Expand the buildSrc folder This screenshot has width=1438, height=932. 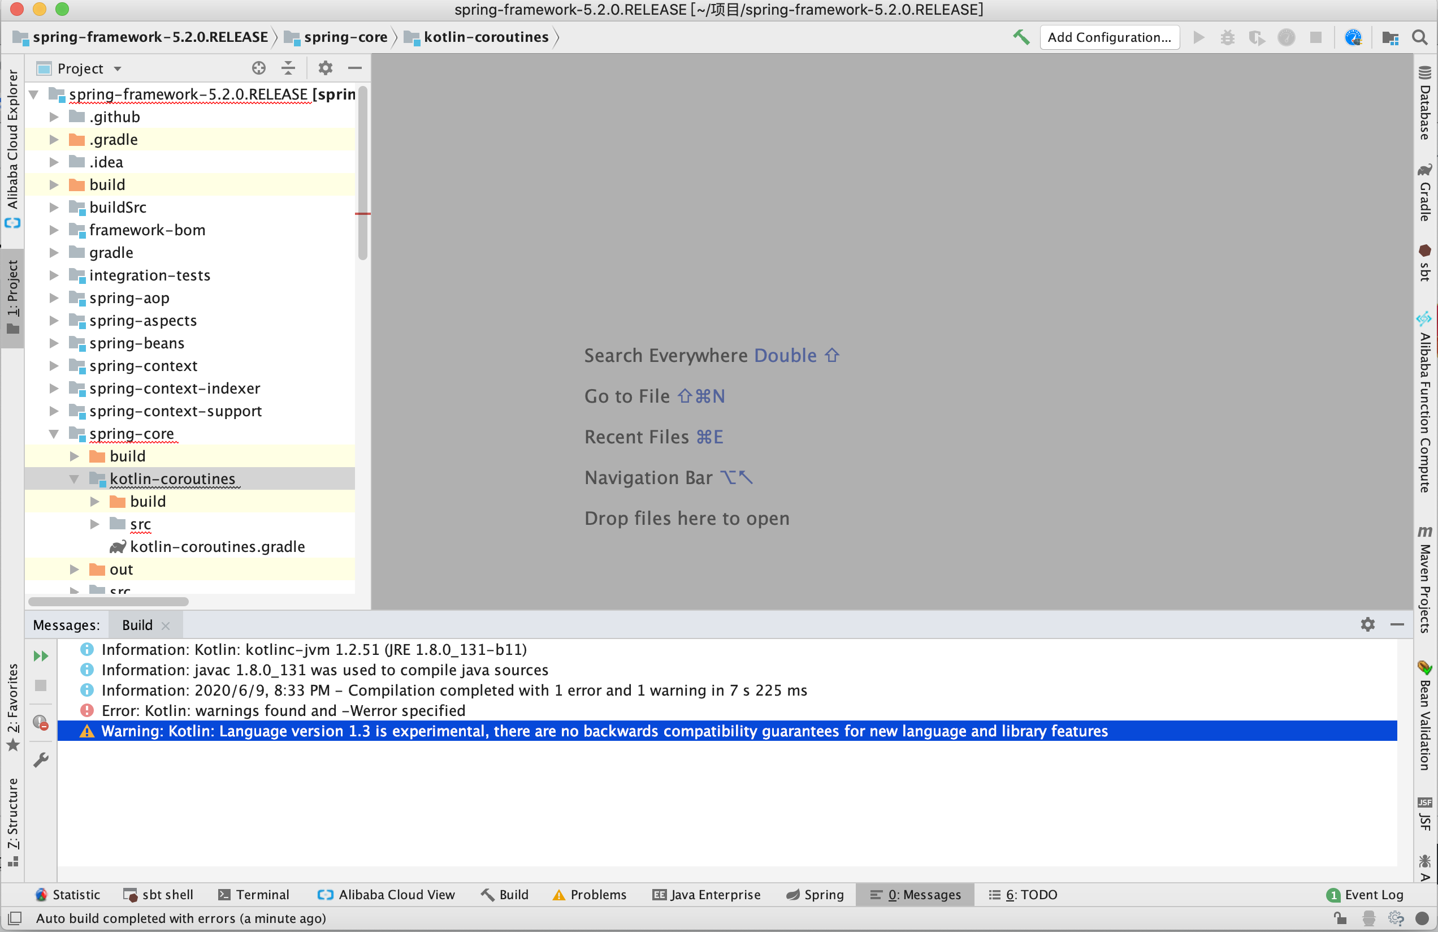click(54, 208)
